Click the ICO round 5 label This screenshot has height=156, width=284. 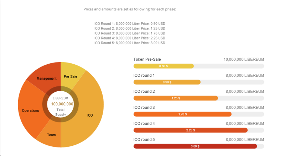(144, 139)
